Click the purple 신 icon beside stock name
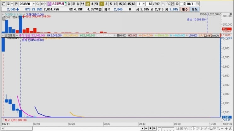This screenshot has height=131, width=234. [x=49, y=4]
